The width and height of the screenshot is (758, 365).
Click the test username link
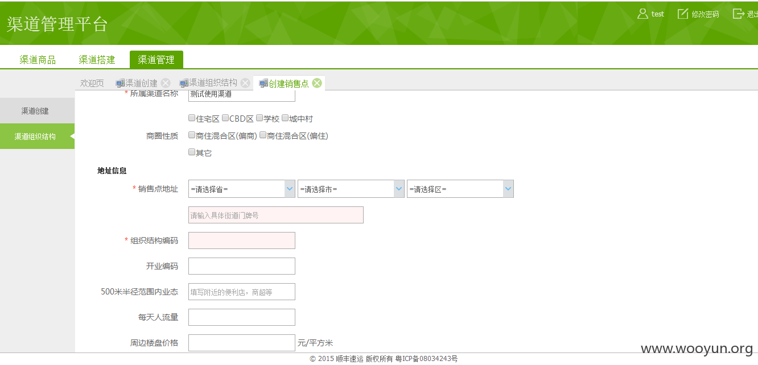(x=658, y=14)
